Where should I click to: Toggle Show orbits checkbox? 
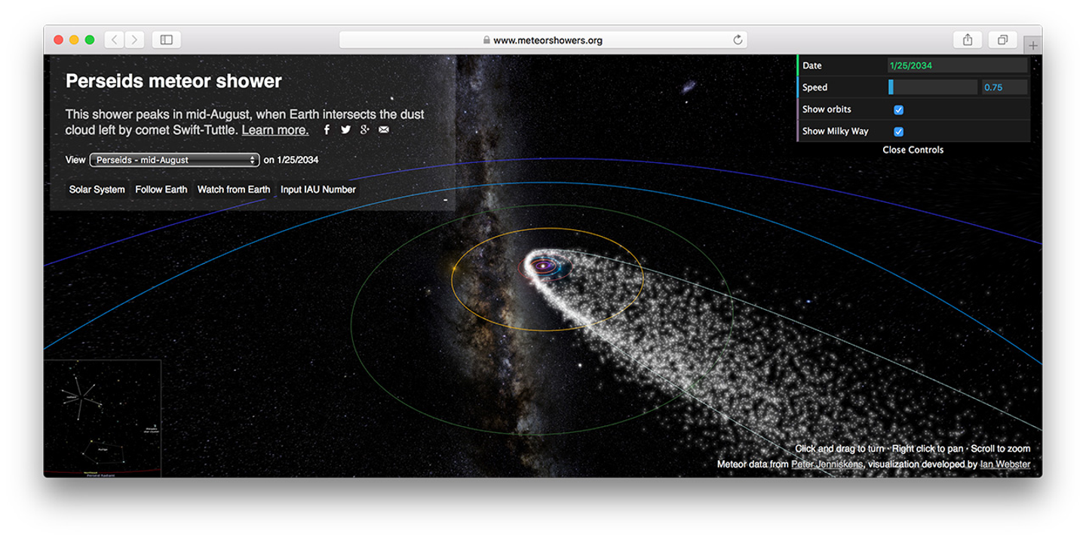(899, 109)
